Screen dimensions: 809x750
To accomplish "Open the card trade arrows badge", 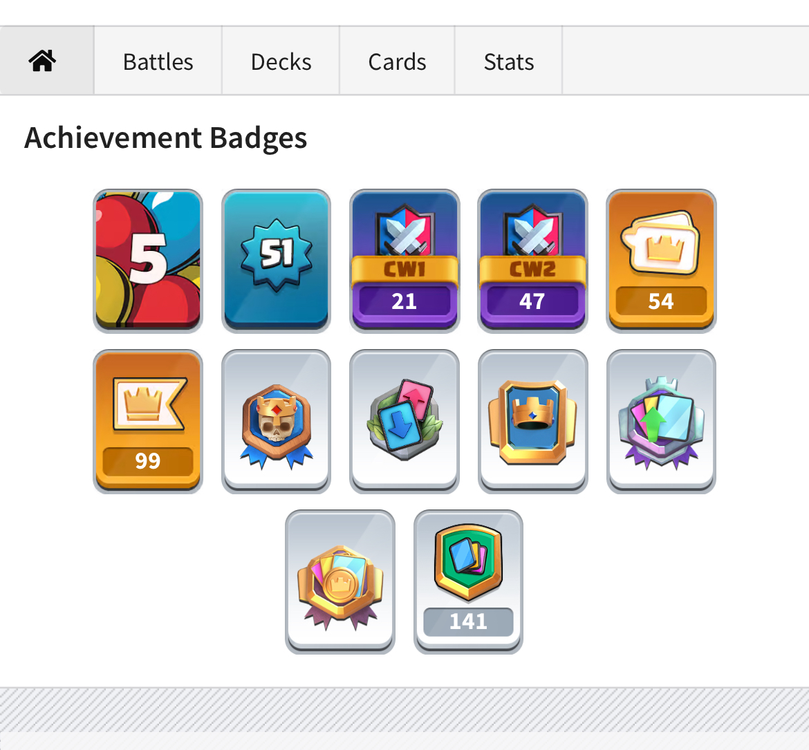I will point(404,422).
